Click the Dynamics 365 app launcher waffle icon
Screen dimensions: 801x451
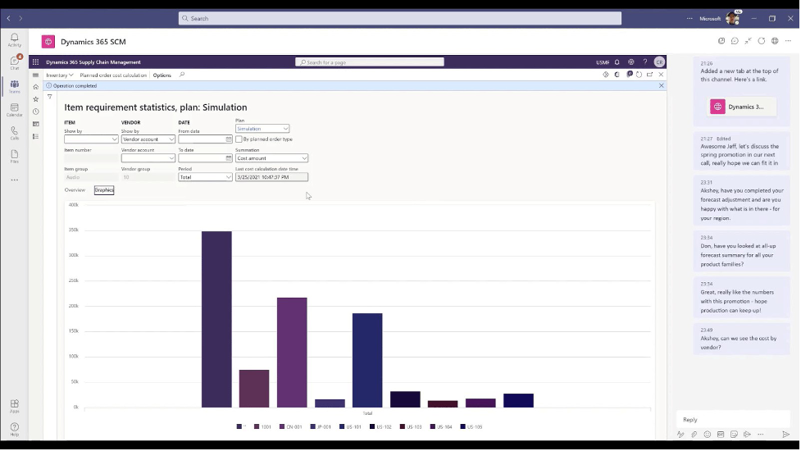click(x=35, y=62)
